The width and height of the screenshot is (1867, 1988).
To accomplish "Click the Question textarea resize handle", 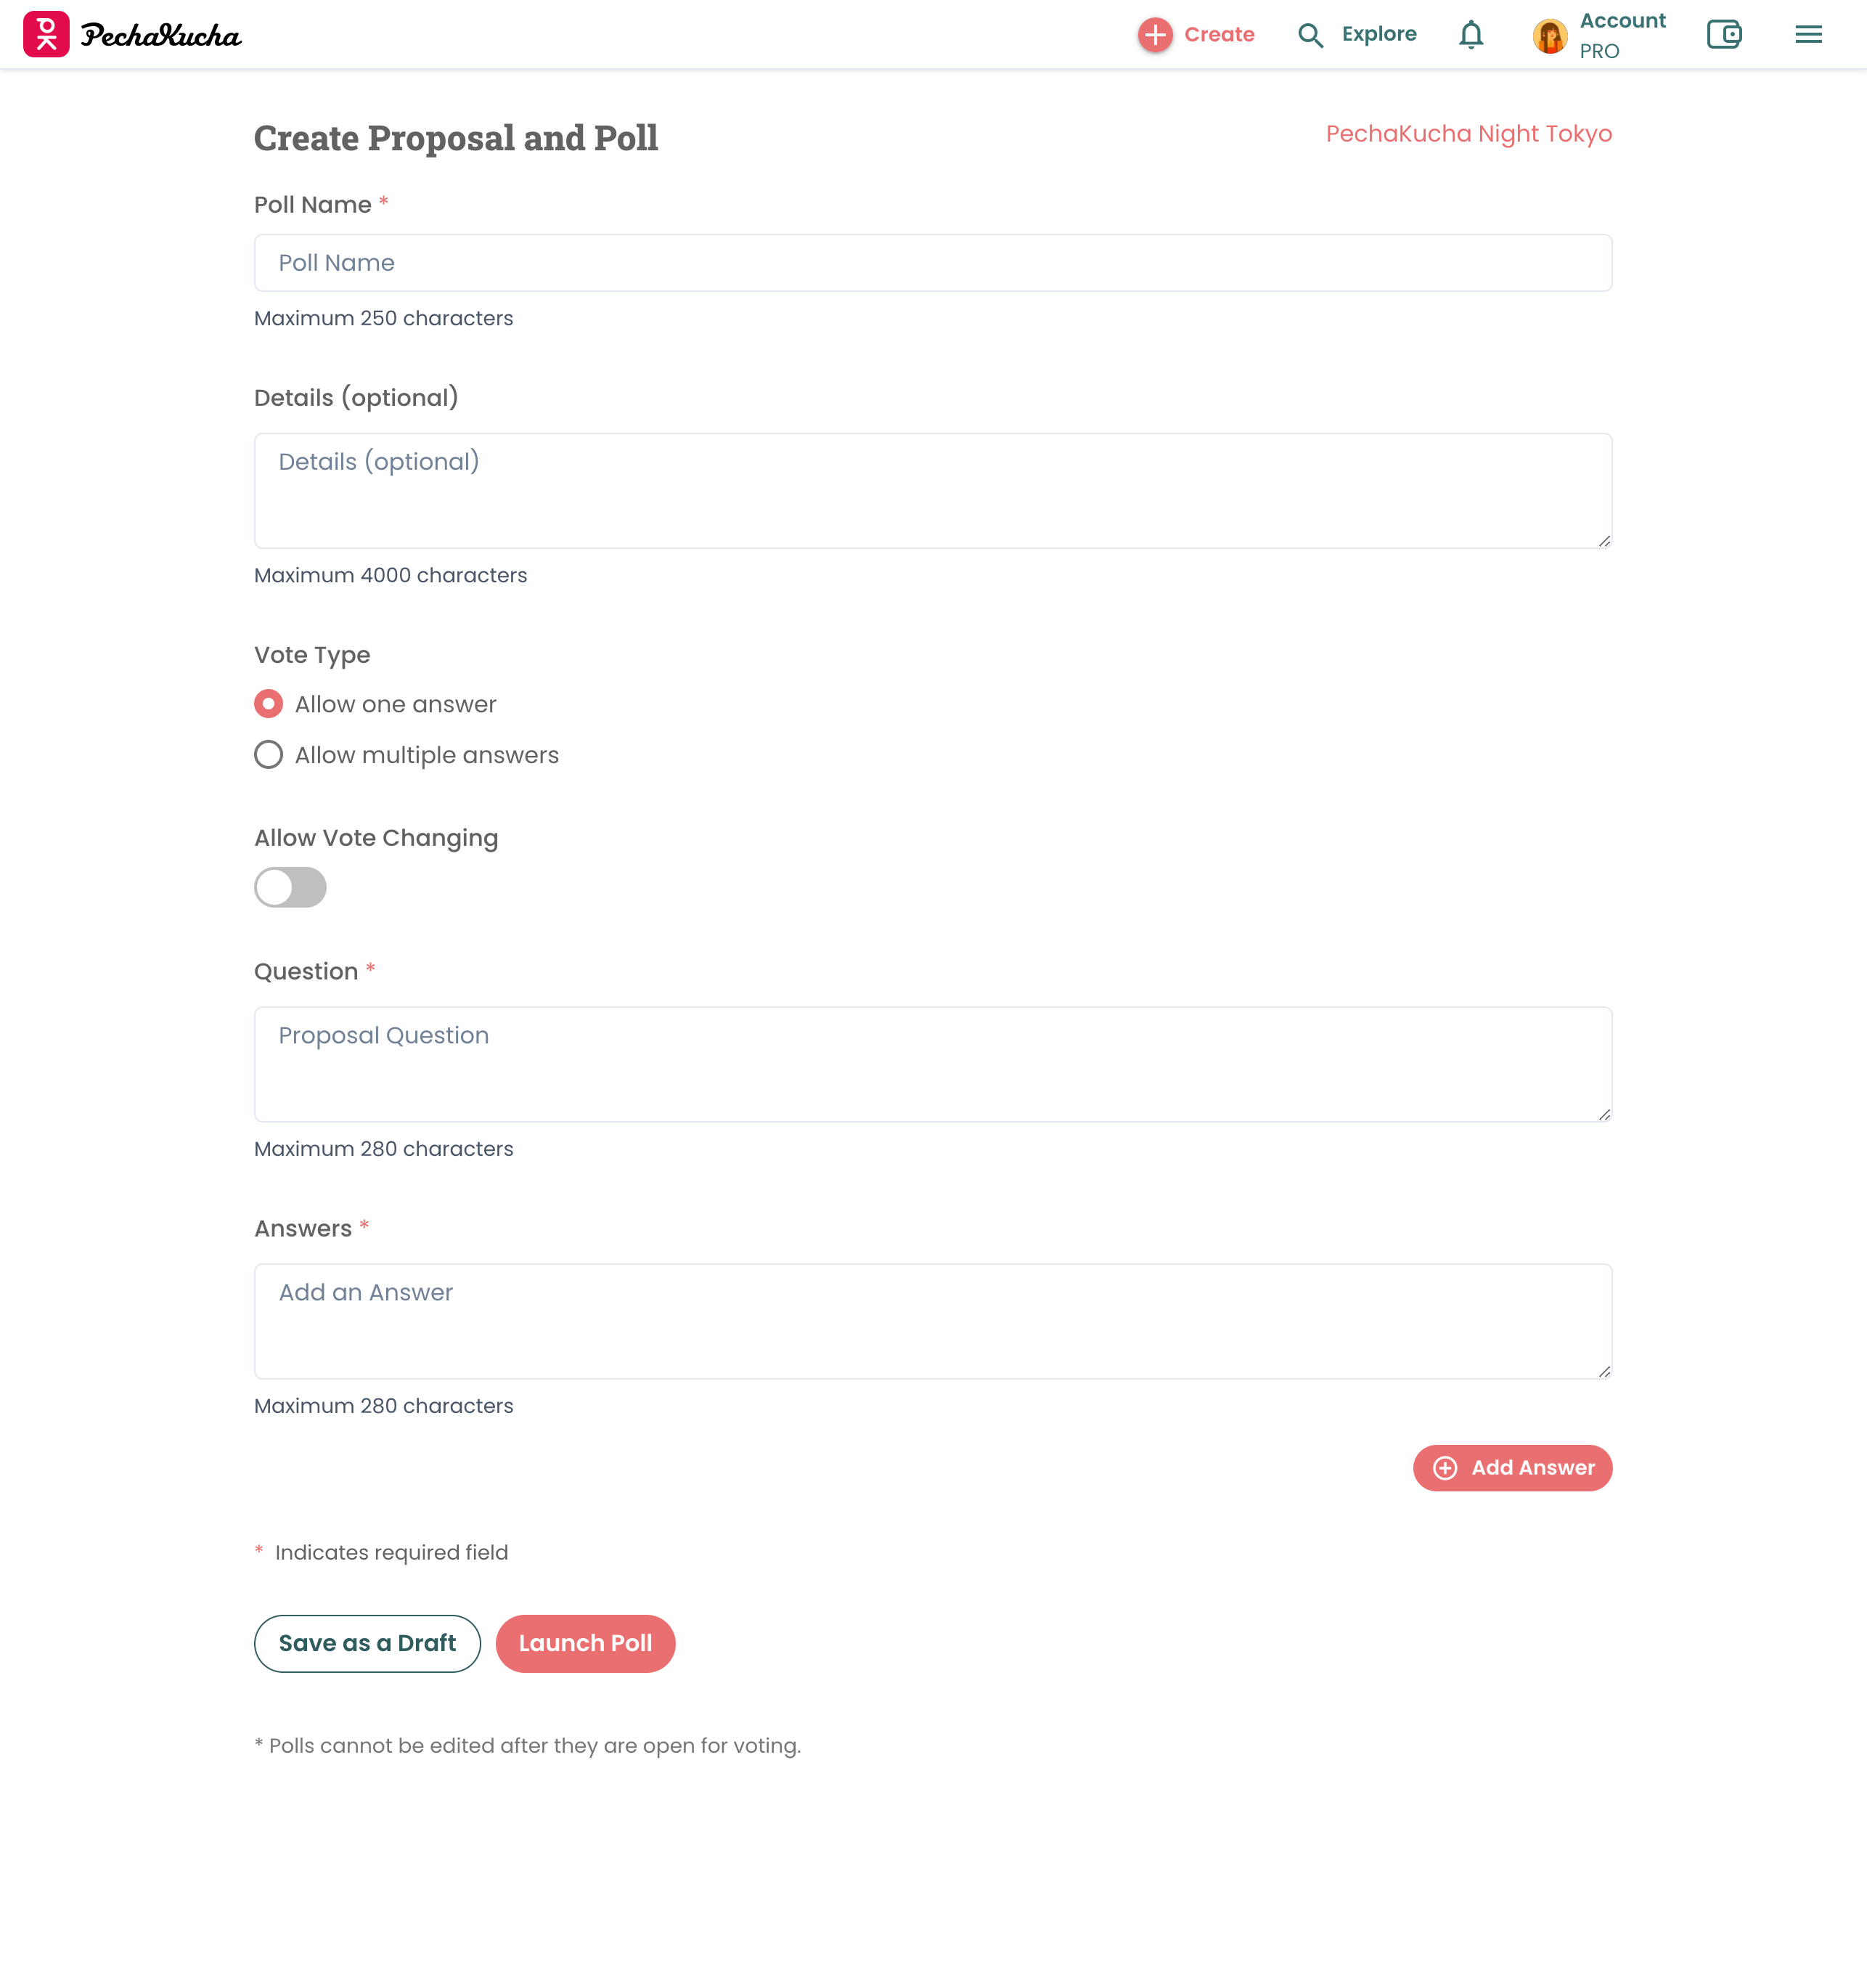I will click(1604, 1114).
